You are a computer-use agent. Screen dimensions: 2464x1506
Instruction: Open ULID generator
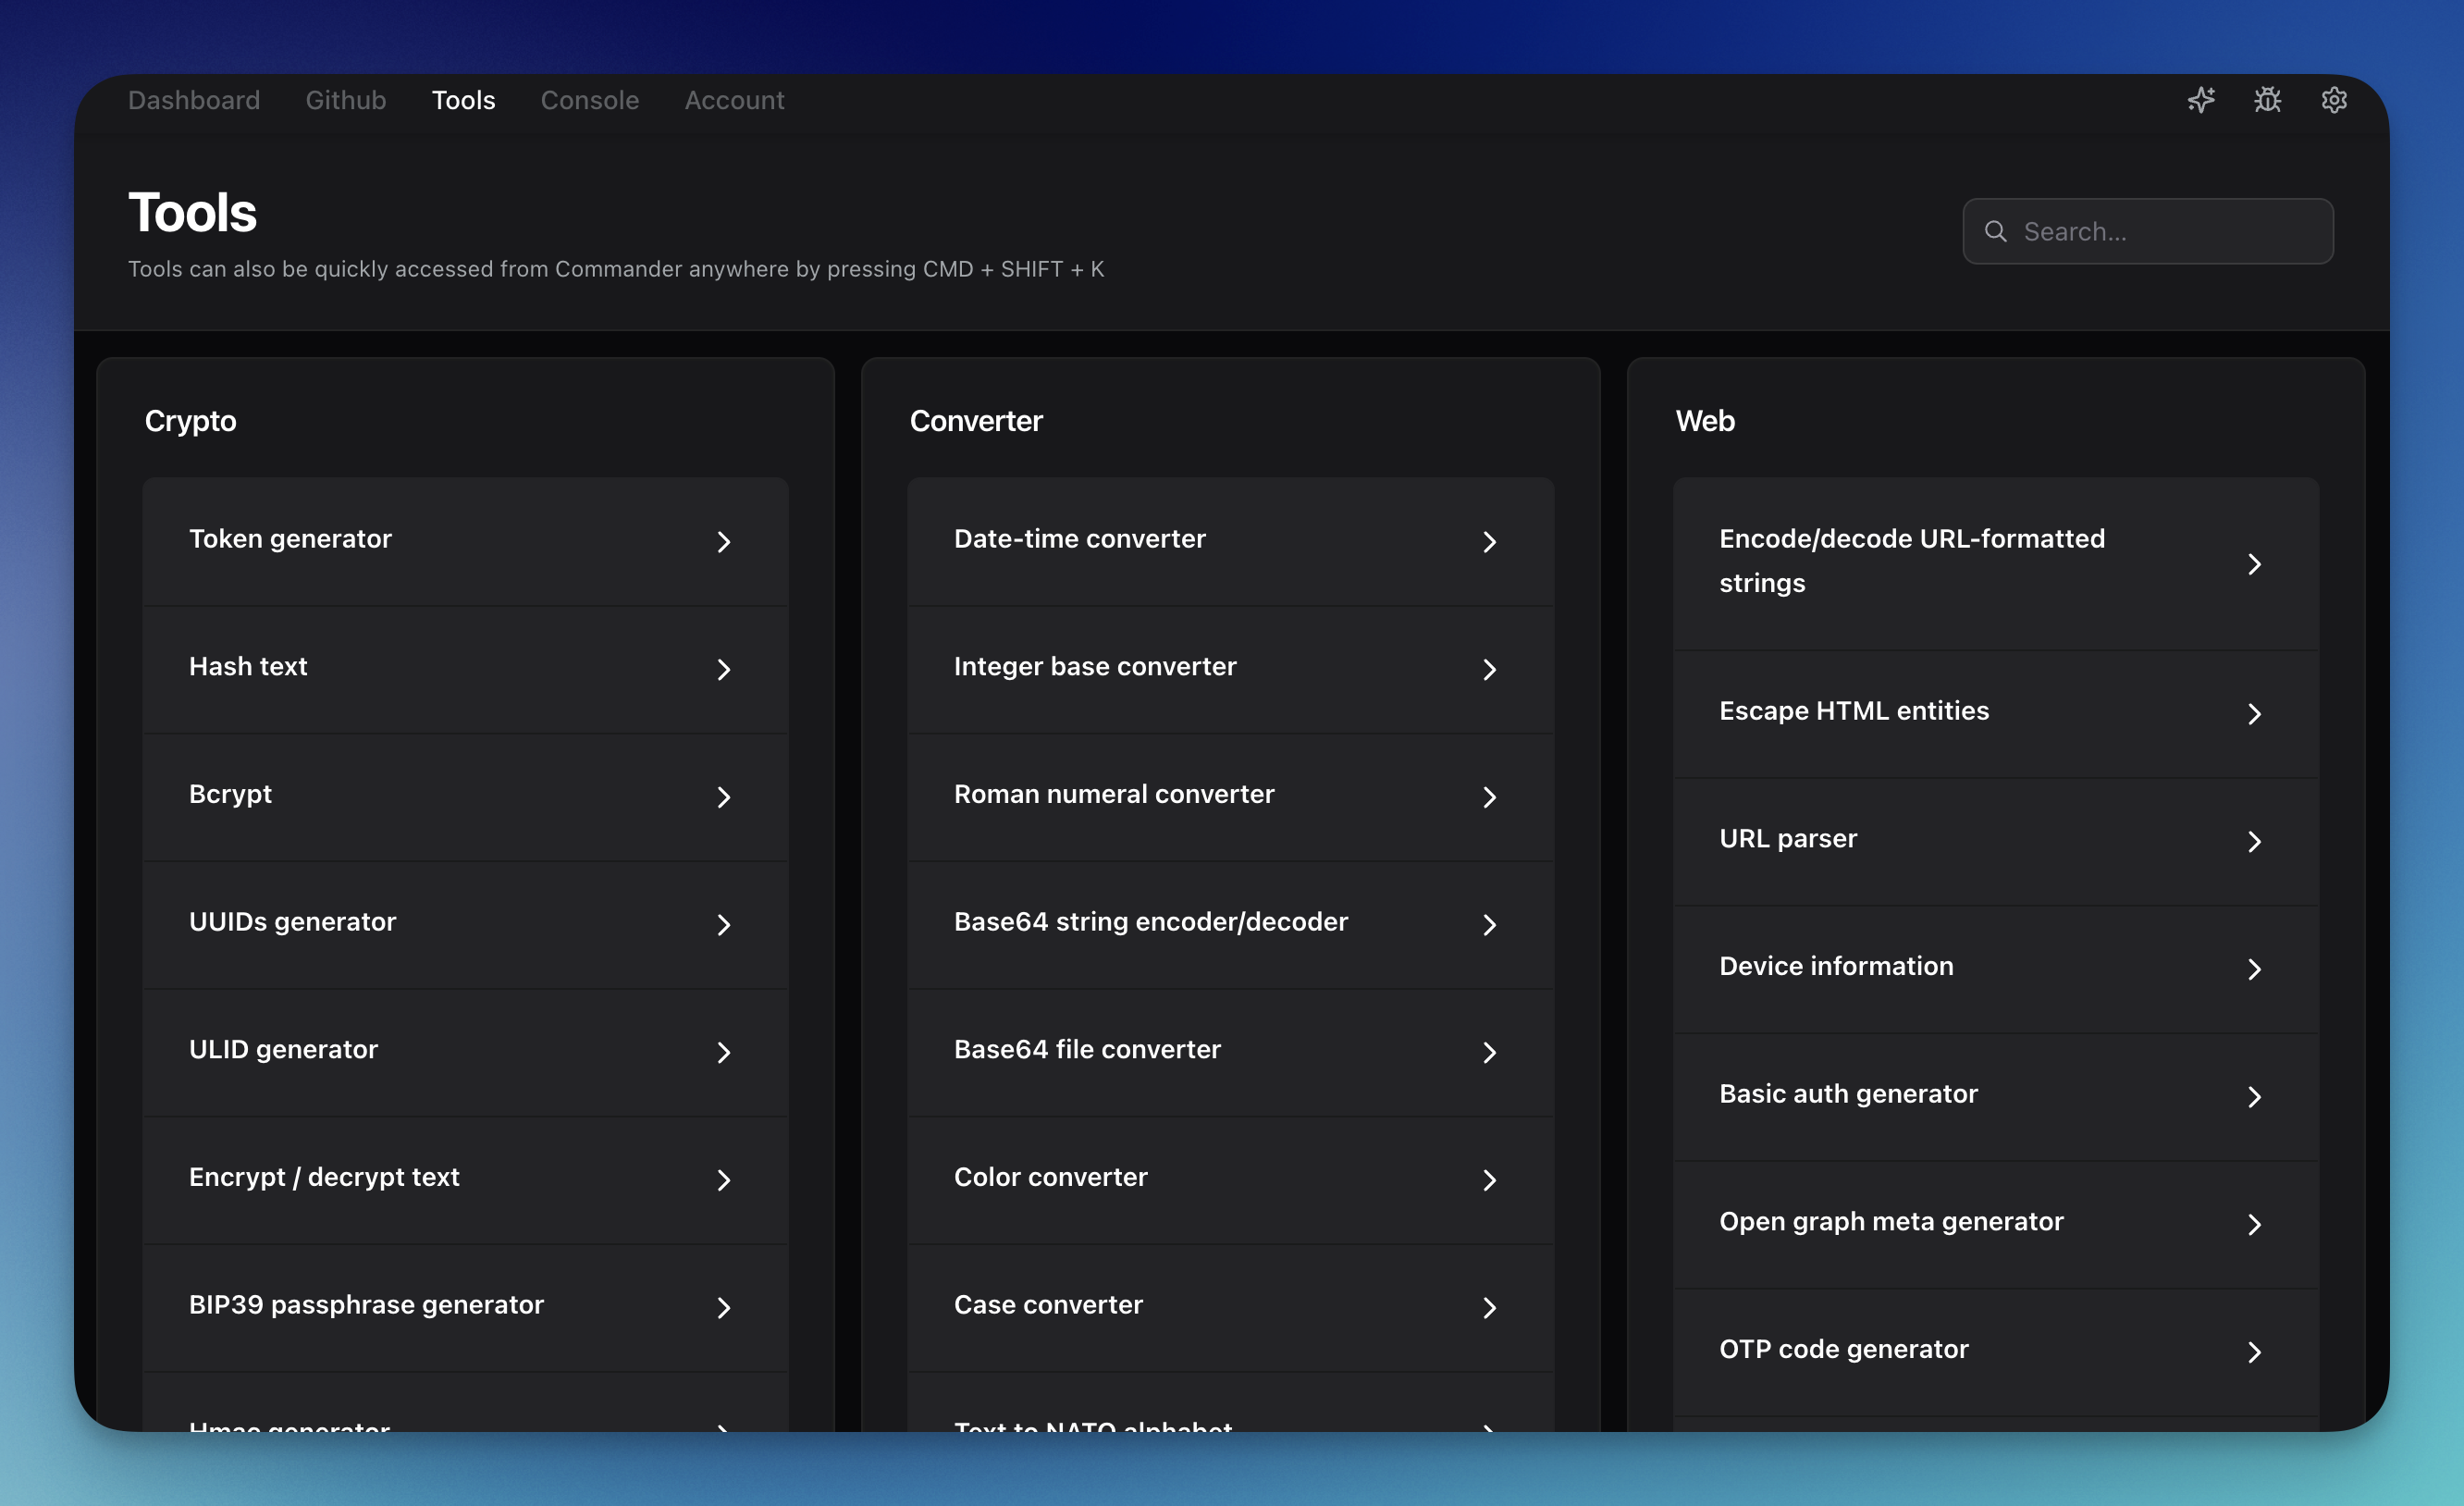point(465,1052)
